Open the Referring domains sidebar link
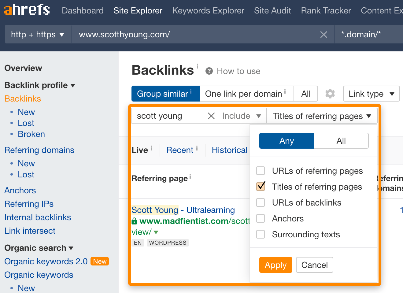Screen dimensions: 403x293 click(39, 150)
